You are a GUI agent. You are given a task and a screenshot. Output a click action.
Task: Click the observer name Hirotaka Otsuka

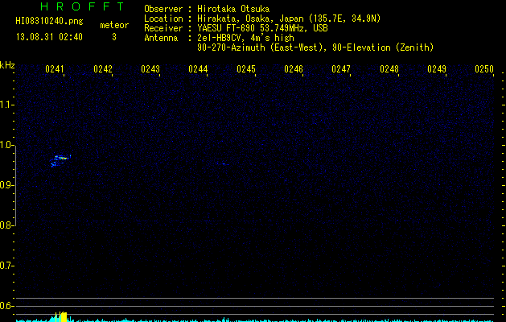click(x=233, y=9)
